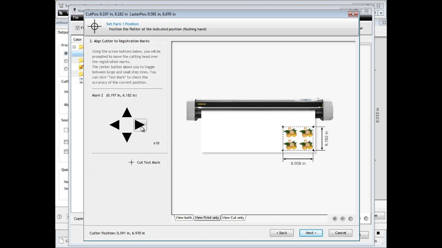This screenshot has height=248, width=442.
Task: Click the large registration crosshair icon in the header
Action: pos(94,27)
